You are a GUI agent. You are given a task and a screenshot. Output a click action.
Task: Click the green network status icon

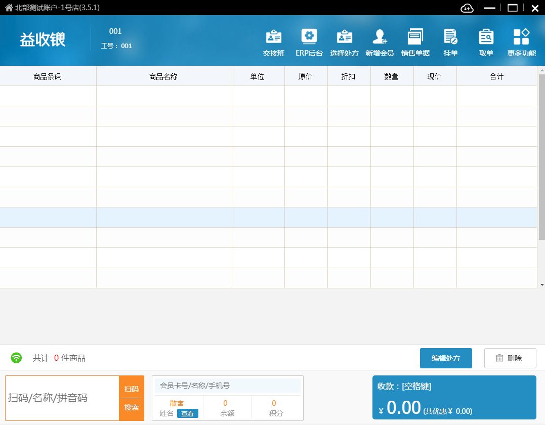click(17, 358)
